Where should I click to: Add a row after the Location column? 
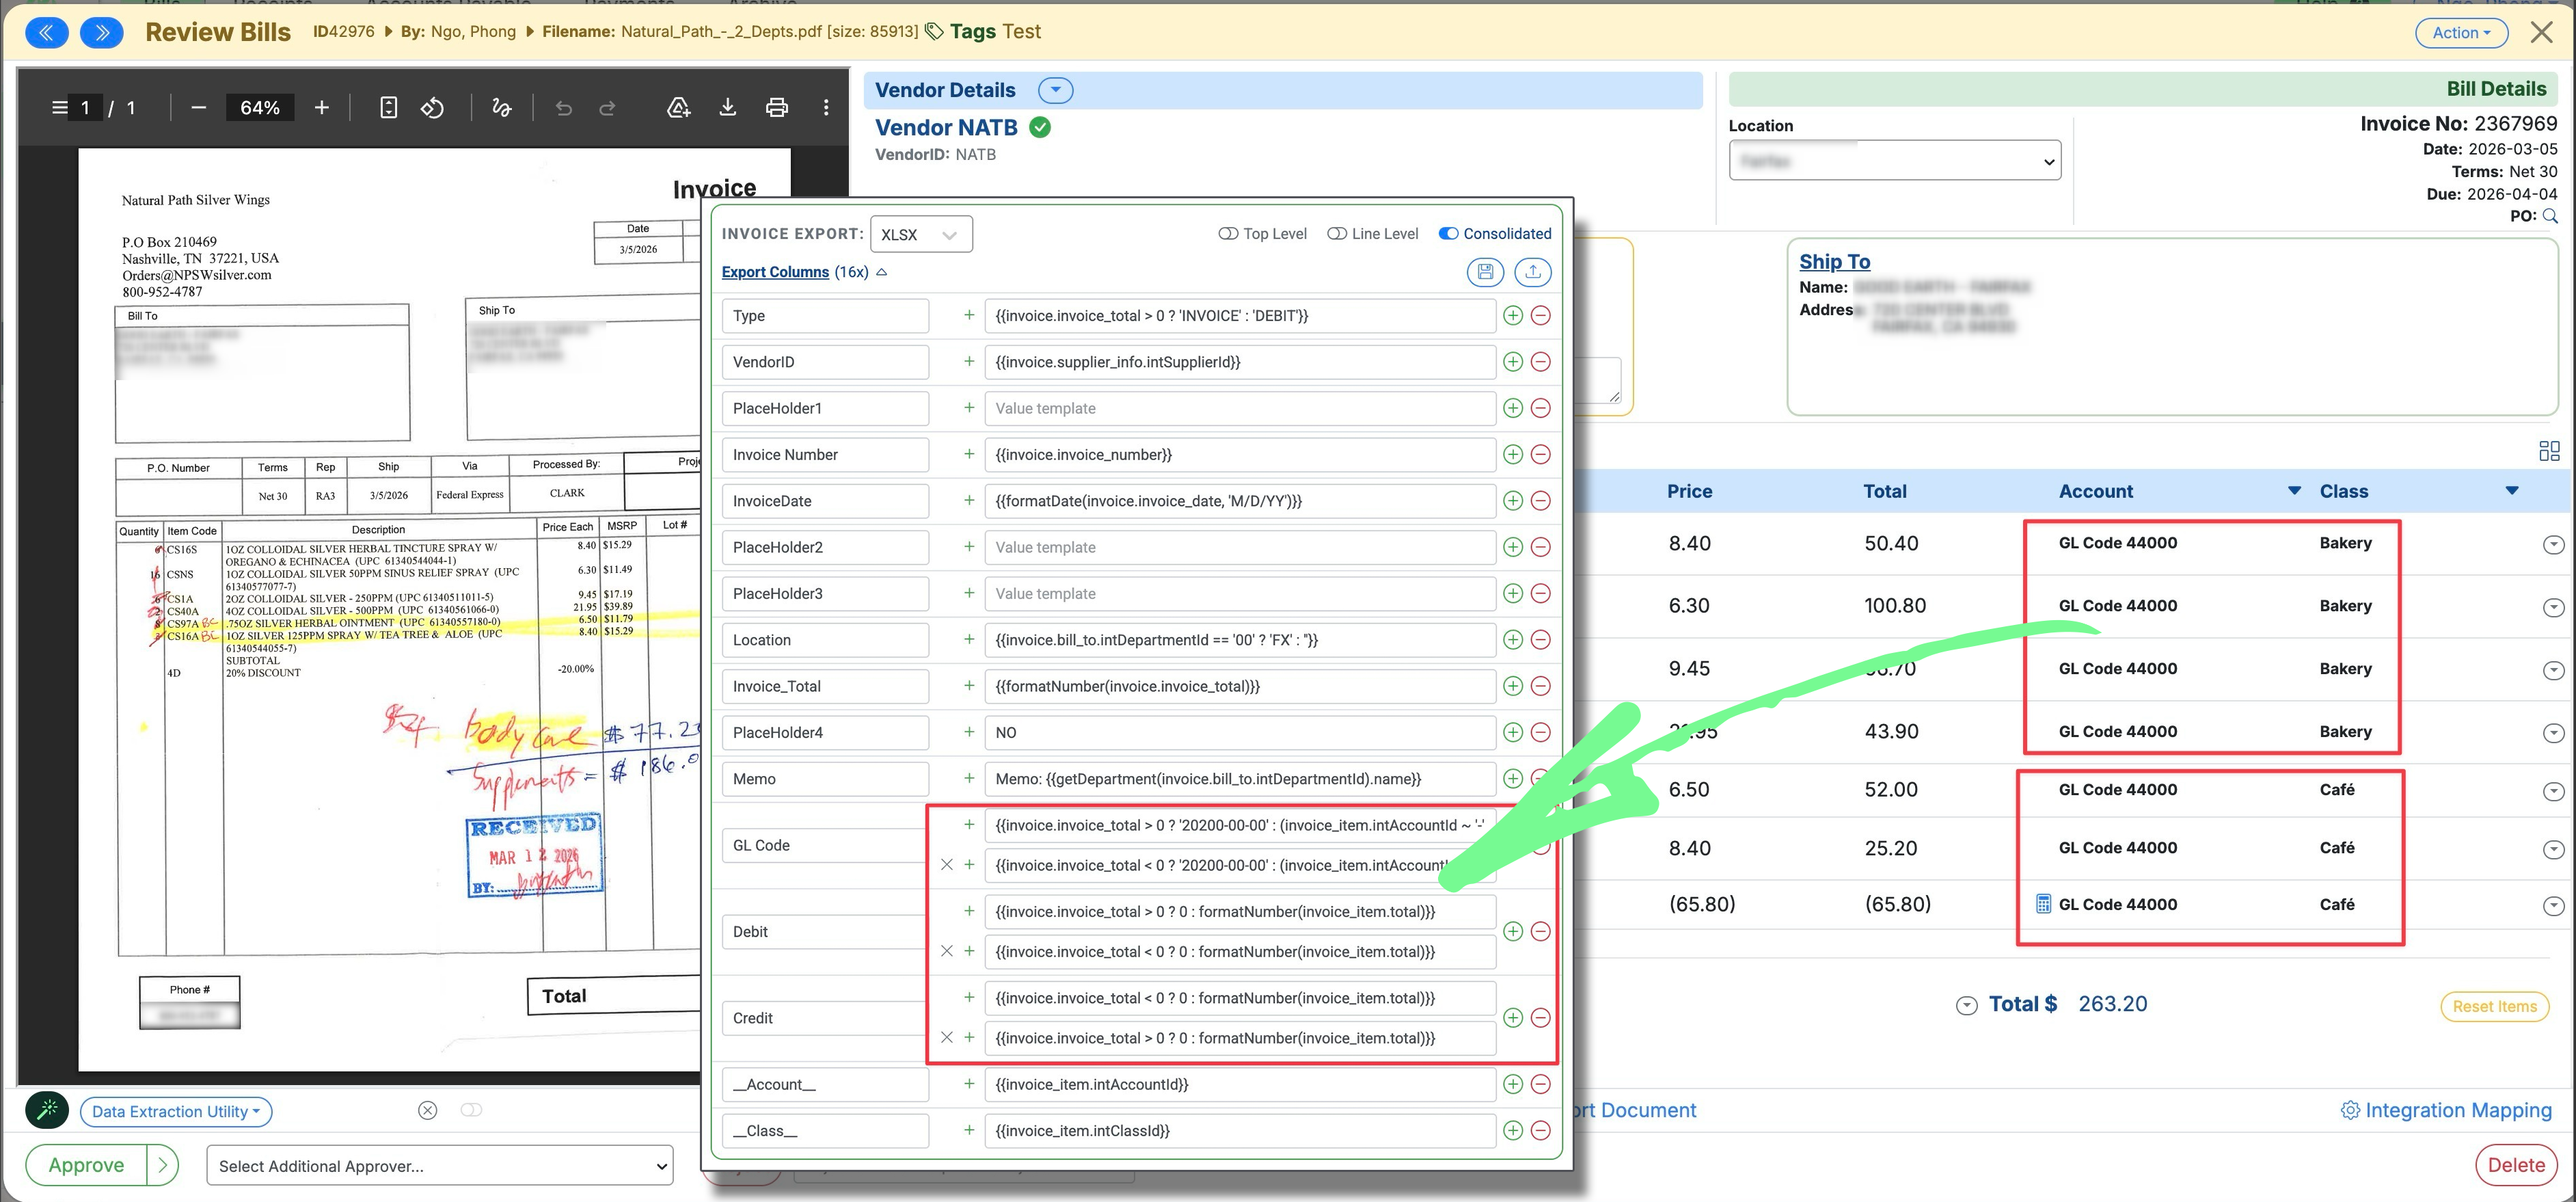[1512, 640]
